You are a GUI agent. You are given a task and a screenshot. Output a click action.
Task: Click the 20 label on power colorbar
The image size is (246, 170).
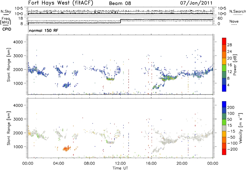[229, 58]
